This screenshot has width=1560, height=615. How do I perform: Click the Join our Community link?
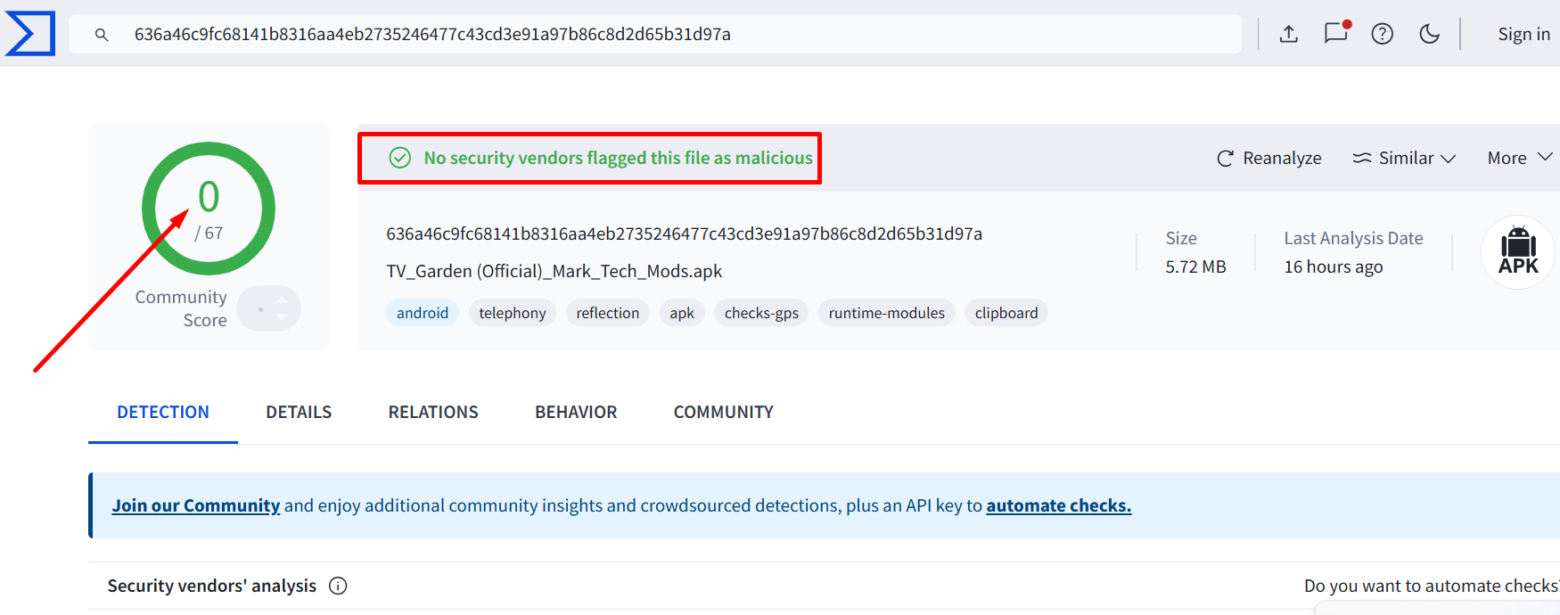pyautogui.click(x=196, y=505)
